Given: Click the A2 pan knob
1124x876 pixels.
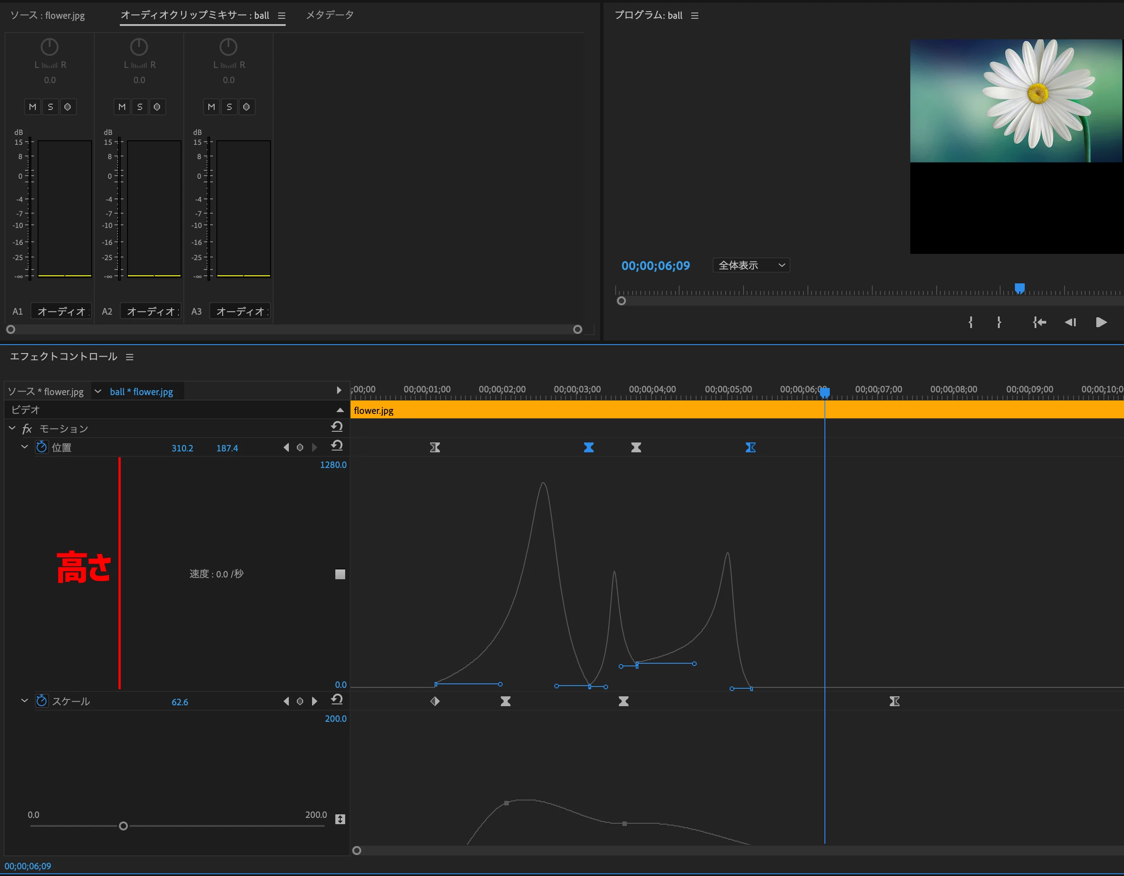Looking at the screenshot, I should [139, 47].
